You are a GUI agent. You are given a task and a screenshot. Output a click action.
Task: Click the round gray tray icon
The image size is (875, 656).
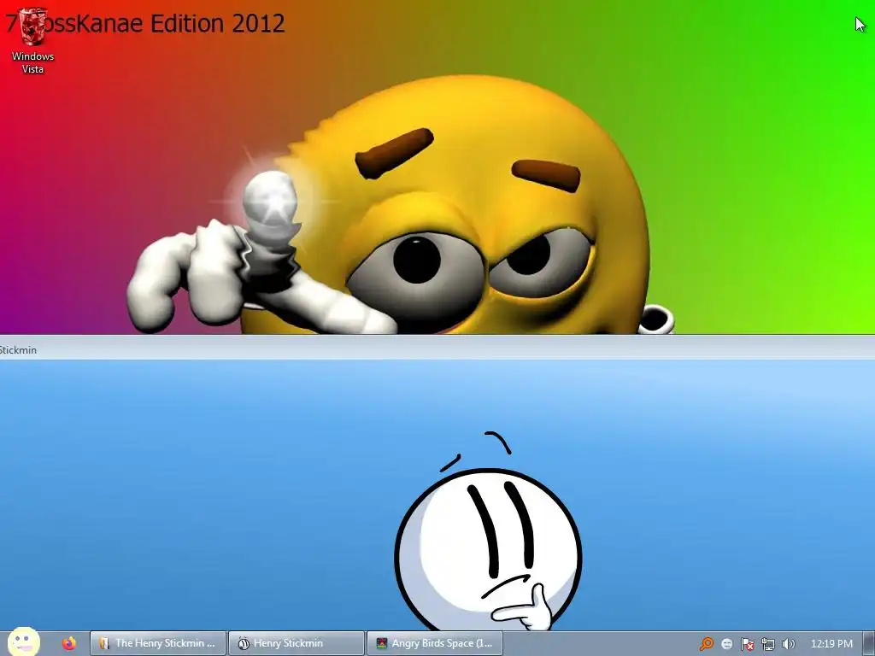[726, 644]
